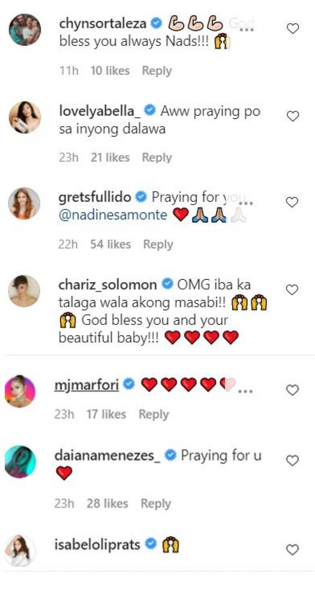Open chynsortaleza's profile via username
Screen dimensions: 315x599
(103, 24)
